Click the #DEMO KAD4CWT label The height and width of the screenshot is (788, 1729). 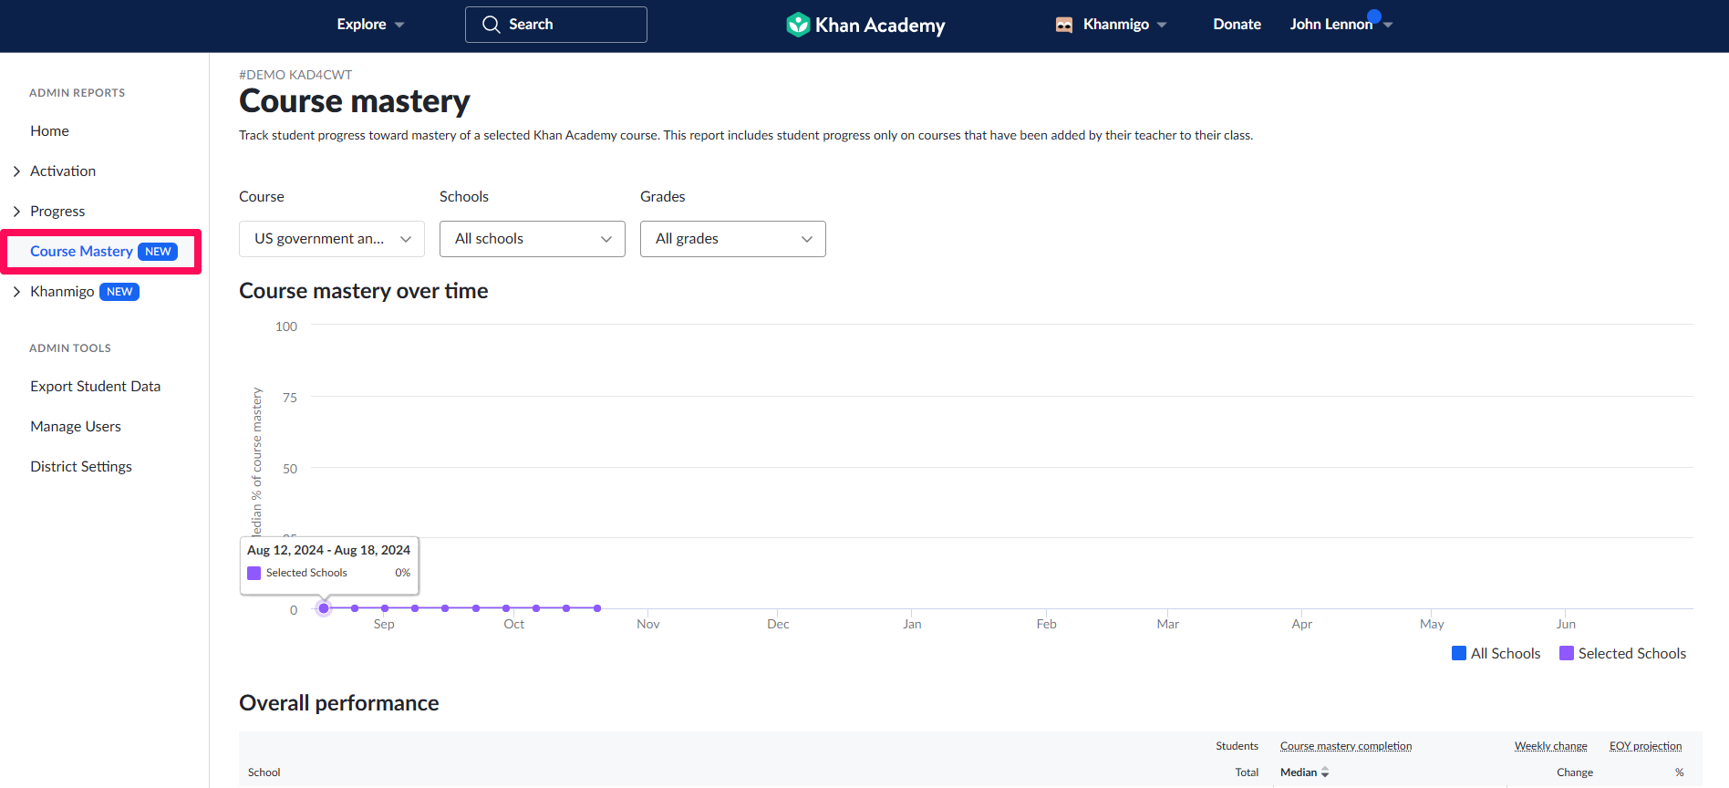click(295, 75)
